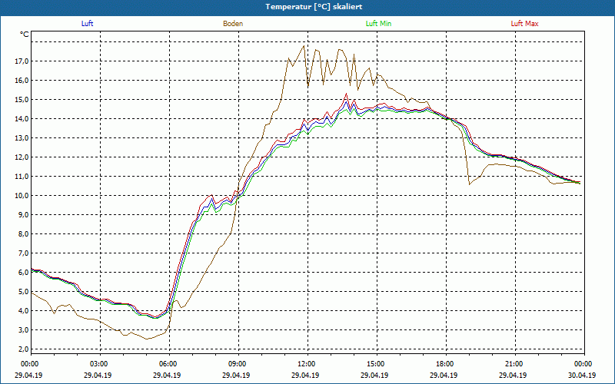Click the 18:00 time axis label
The image size is (615, 384).
coord(444,364)
